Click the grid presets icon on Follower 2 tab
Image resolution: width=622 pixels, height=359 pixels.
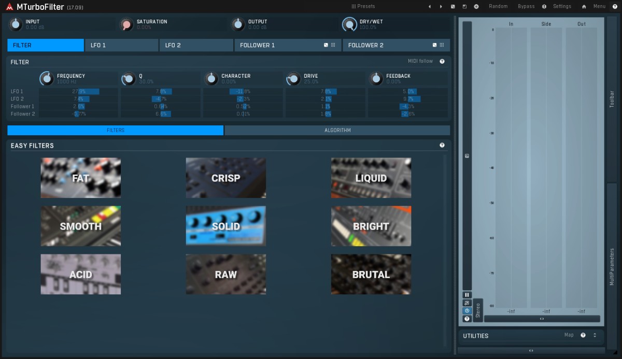point(442,45)
